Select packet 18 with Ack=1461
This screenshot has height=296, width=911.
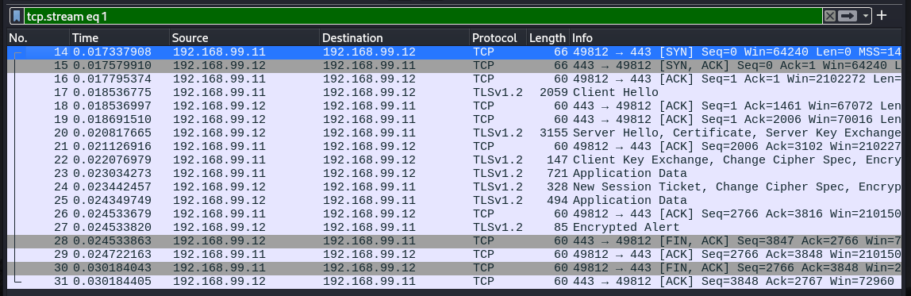coord(455,106)
